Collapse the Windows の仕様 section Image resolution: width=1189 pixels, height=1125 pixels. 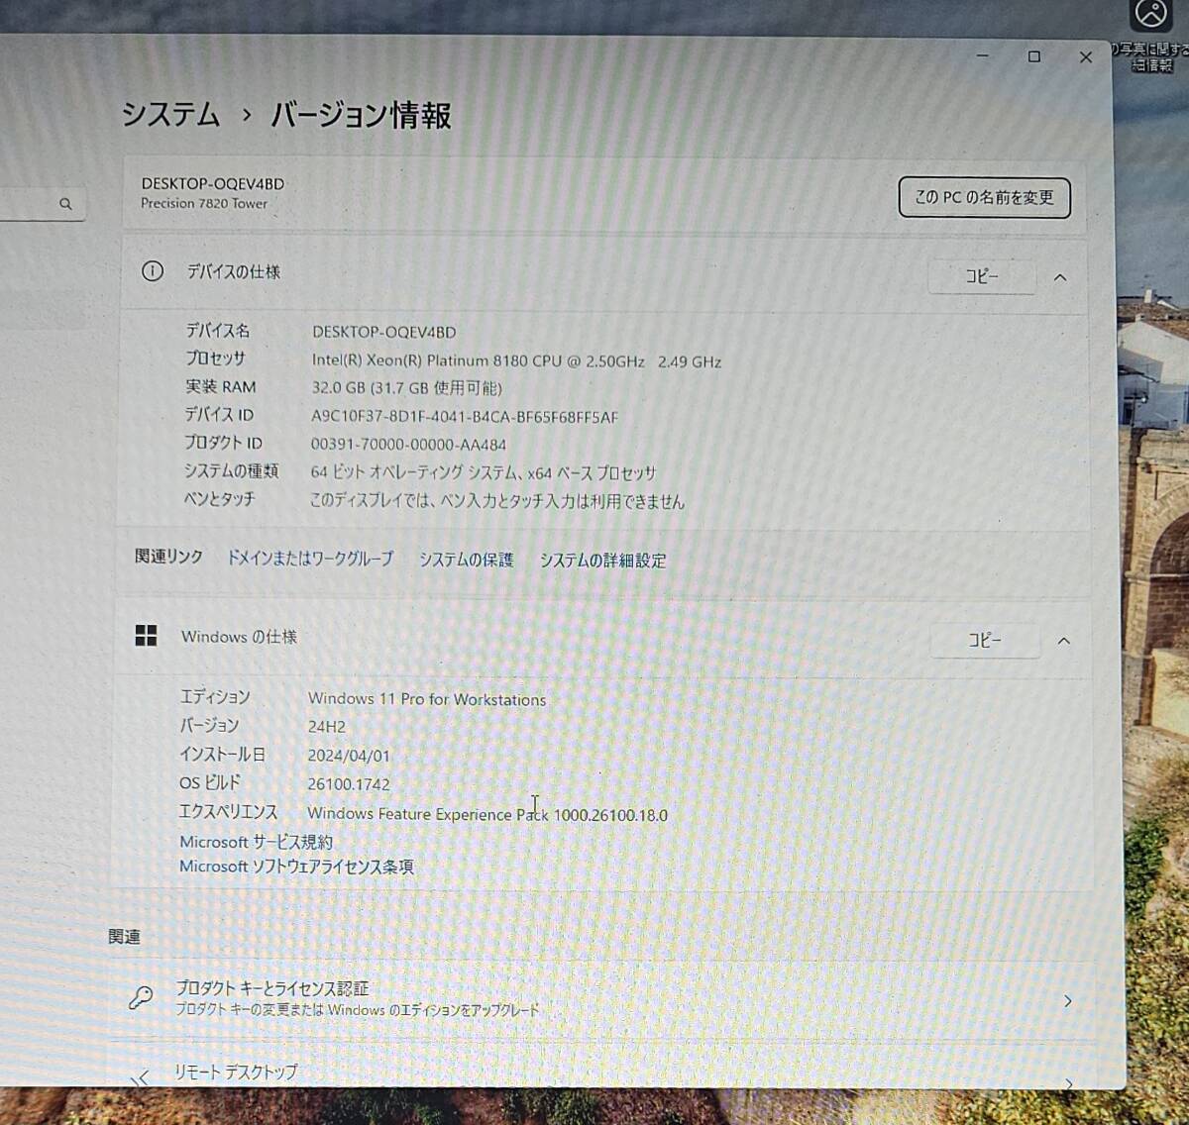1064,641
